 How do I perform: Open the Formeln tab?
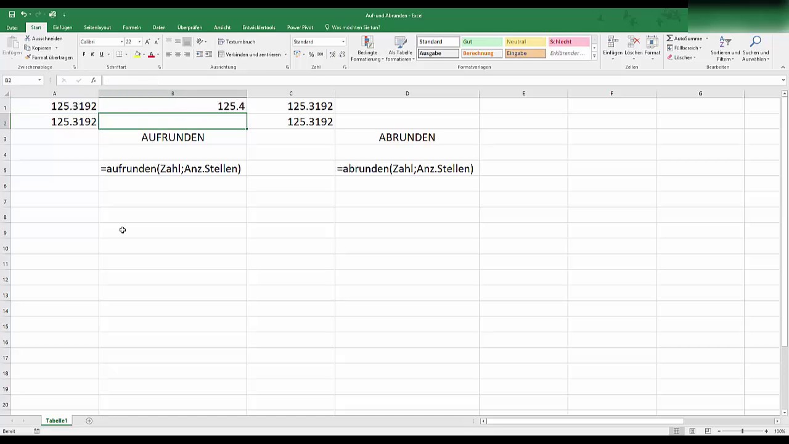coord(132,28)
